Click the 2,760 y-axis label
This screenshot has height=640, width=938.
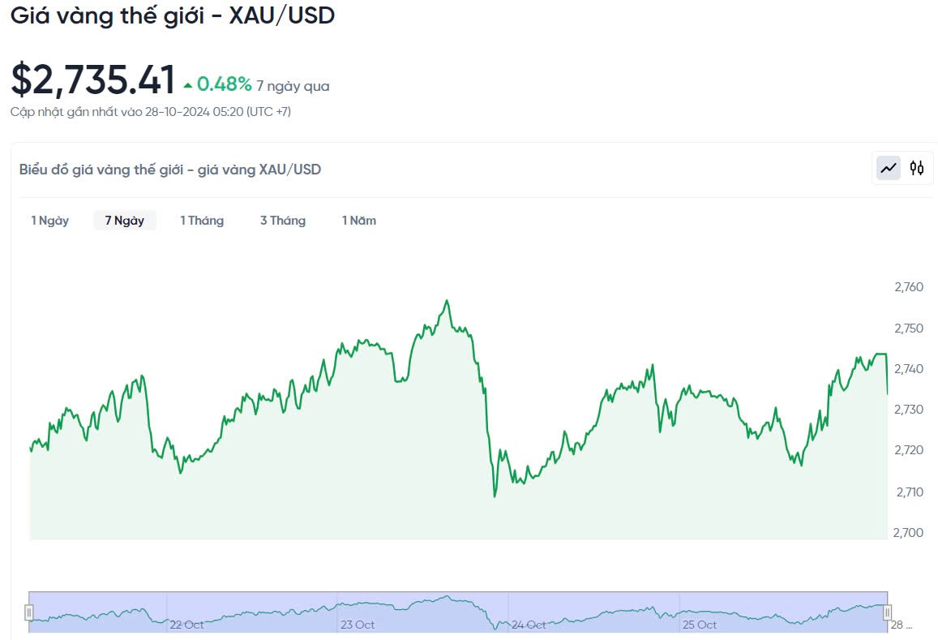pos(909,287)
